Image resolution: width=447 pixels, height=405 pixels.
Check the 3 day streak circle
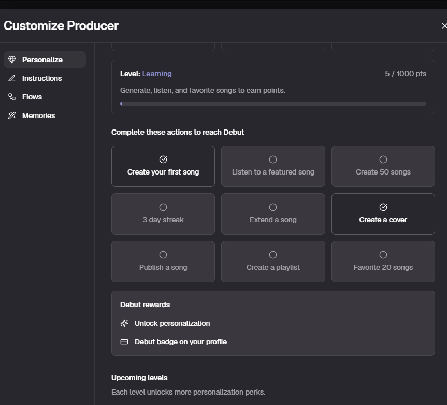pos(163,207)
